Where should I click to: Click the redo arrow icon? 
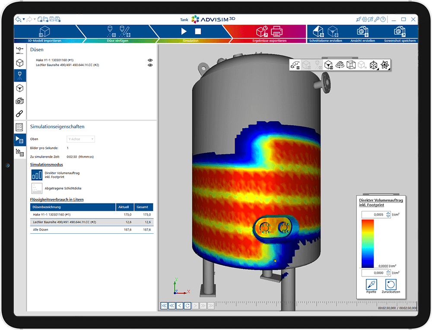29,19
